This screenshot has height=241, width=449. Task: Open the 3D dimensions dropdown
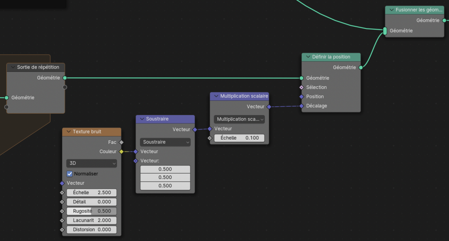click(x=91, y=163)
